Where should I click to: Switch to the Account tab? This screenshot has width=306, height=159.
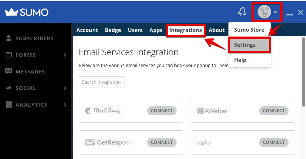pos(87,30)
